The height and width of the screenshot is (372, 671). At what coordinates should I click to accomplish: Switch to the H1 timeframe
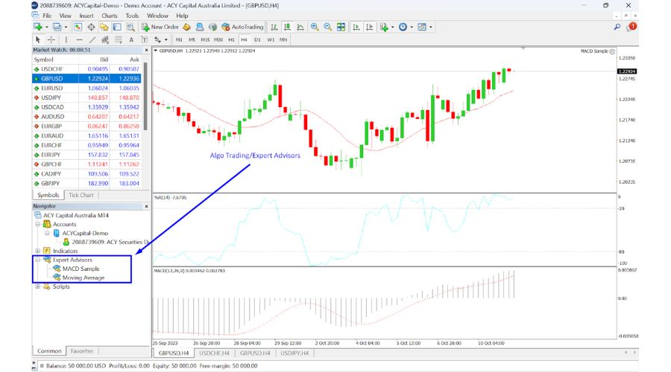[x=231, y=39]
